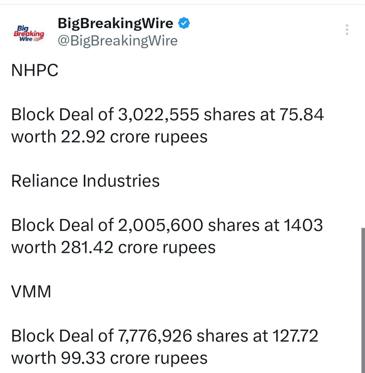365x373 pixels.
Task: Click the BigBreakingWire display name
Action: [115, 23]
